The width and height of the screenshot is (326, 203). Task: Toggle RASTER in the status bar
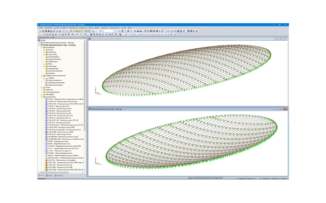197,178
